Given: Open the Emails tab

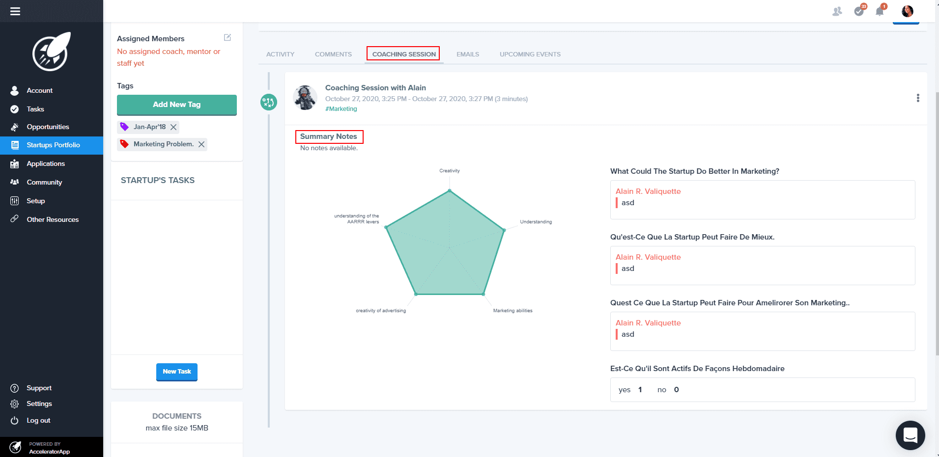Looking at the screenshot, I should (468, 54).
